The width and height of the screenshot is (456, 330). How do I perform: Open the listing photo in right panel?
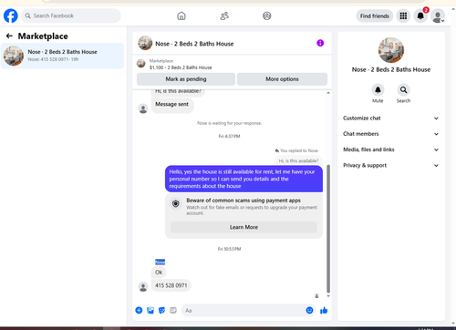pos(391,50)
